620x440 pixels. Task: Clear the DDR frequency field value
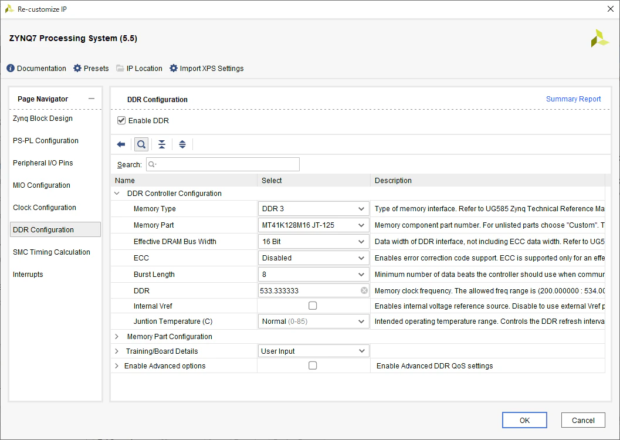point(364,290)
